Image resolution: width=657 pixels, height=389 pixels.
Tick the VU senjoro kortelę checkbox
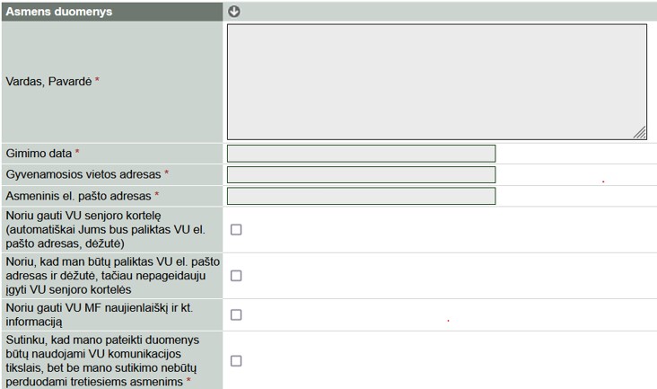236,230
